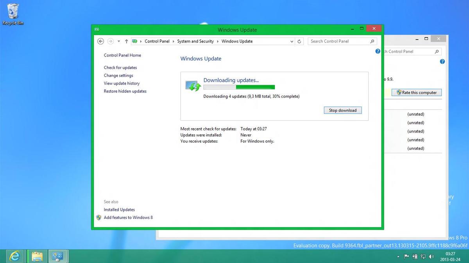The height and width of the screenshot is (263, 469).
Task: Click the search magnifier in the background window
Action: tap(437, 51)
